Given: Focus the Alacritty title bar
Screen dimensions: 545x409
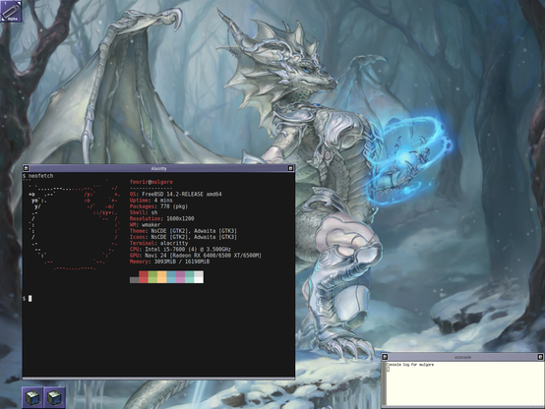Looking at the screenshot, I should pos(158,168).
